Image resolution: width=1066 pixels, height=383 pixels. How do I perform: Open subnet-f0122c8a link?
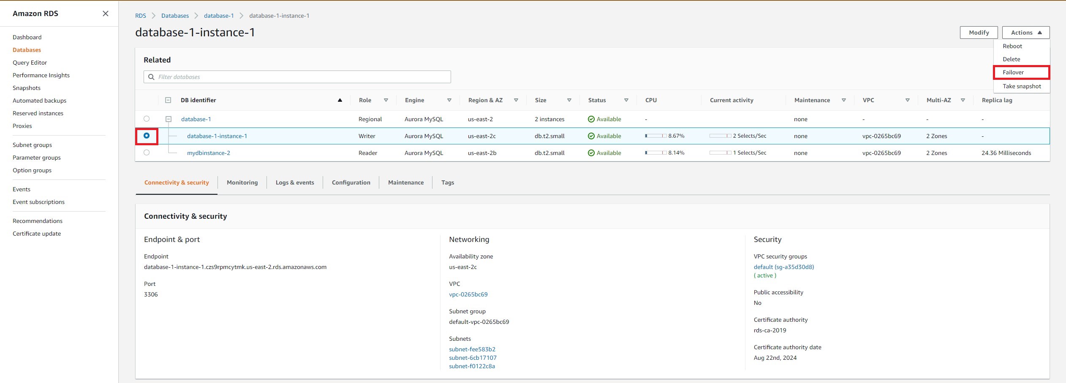click(x=472, y=366)
